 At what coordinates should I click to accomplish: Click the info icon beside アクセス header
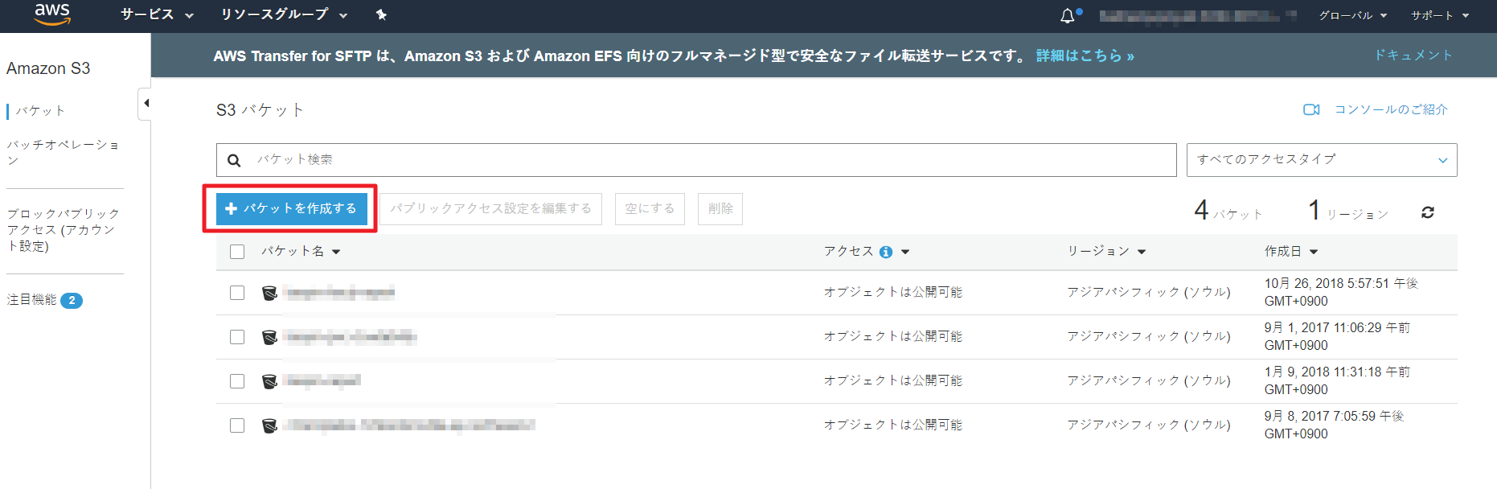(886, 252)
